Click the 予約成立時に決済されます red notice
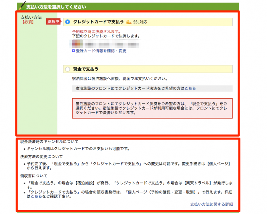The image size is (267, 214). coord(96,32)
